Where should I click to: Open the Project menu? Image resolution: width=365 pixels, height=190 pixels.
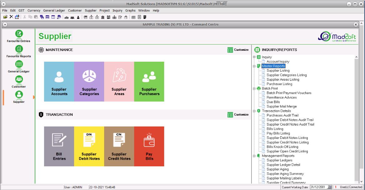click(x=104, y=10)
